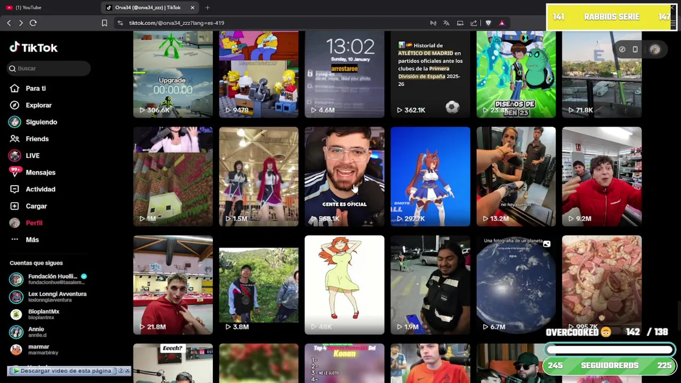Click the Buscar search field
The height and width of the screenshot is (383, 681).
coord(49,68)
